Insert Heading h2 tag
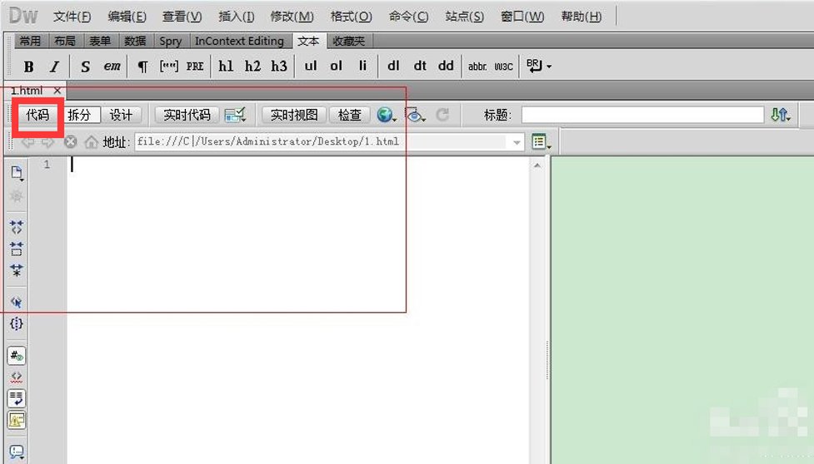Image resolution: width=814 pixels, height=464 pixels. 252,67
